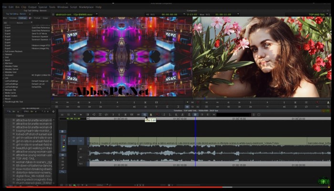
Task: Open the Benoni user dropdown in Settings
Action: click(x=31, y=22)
